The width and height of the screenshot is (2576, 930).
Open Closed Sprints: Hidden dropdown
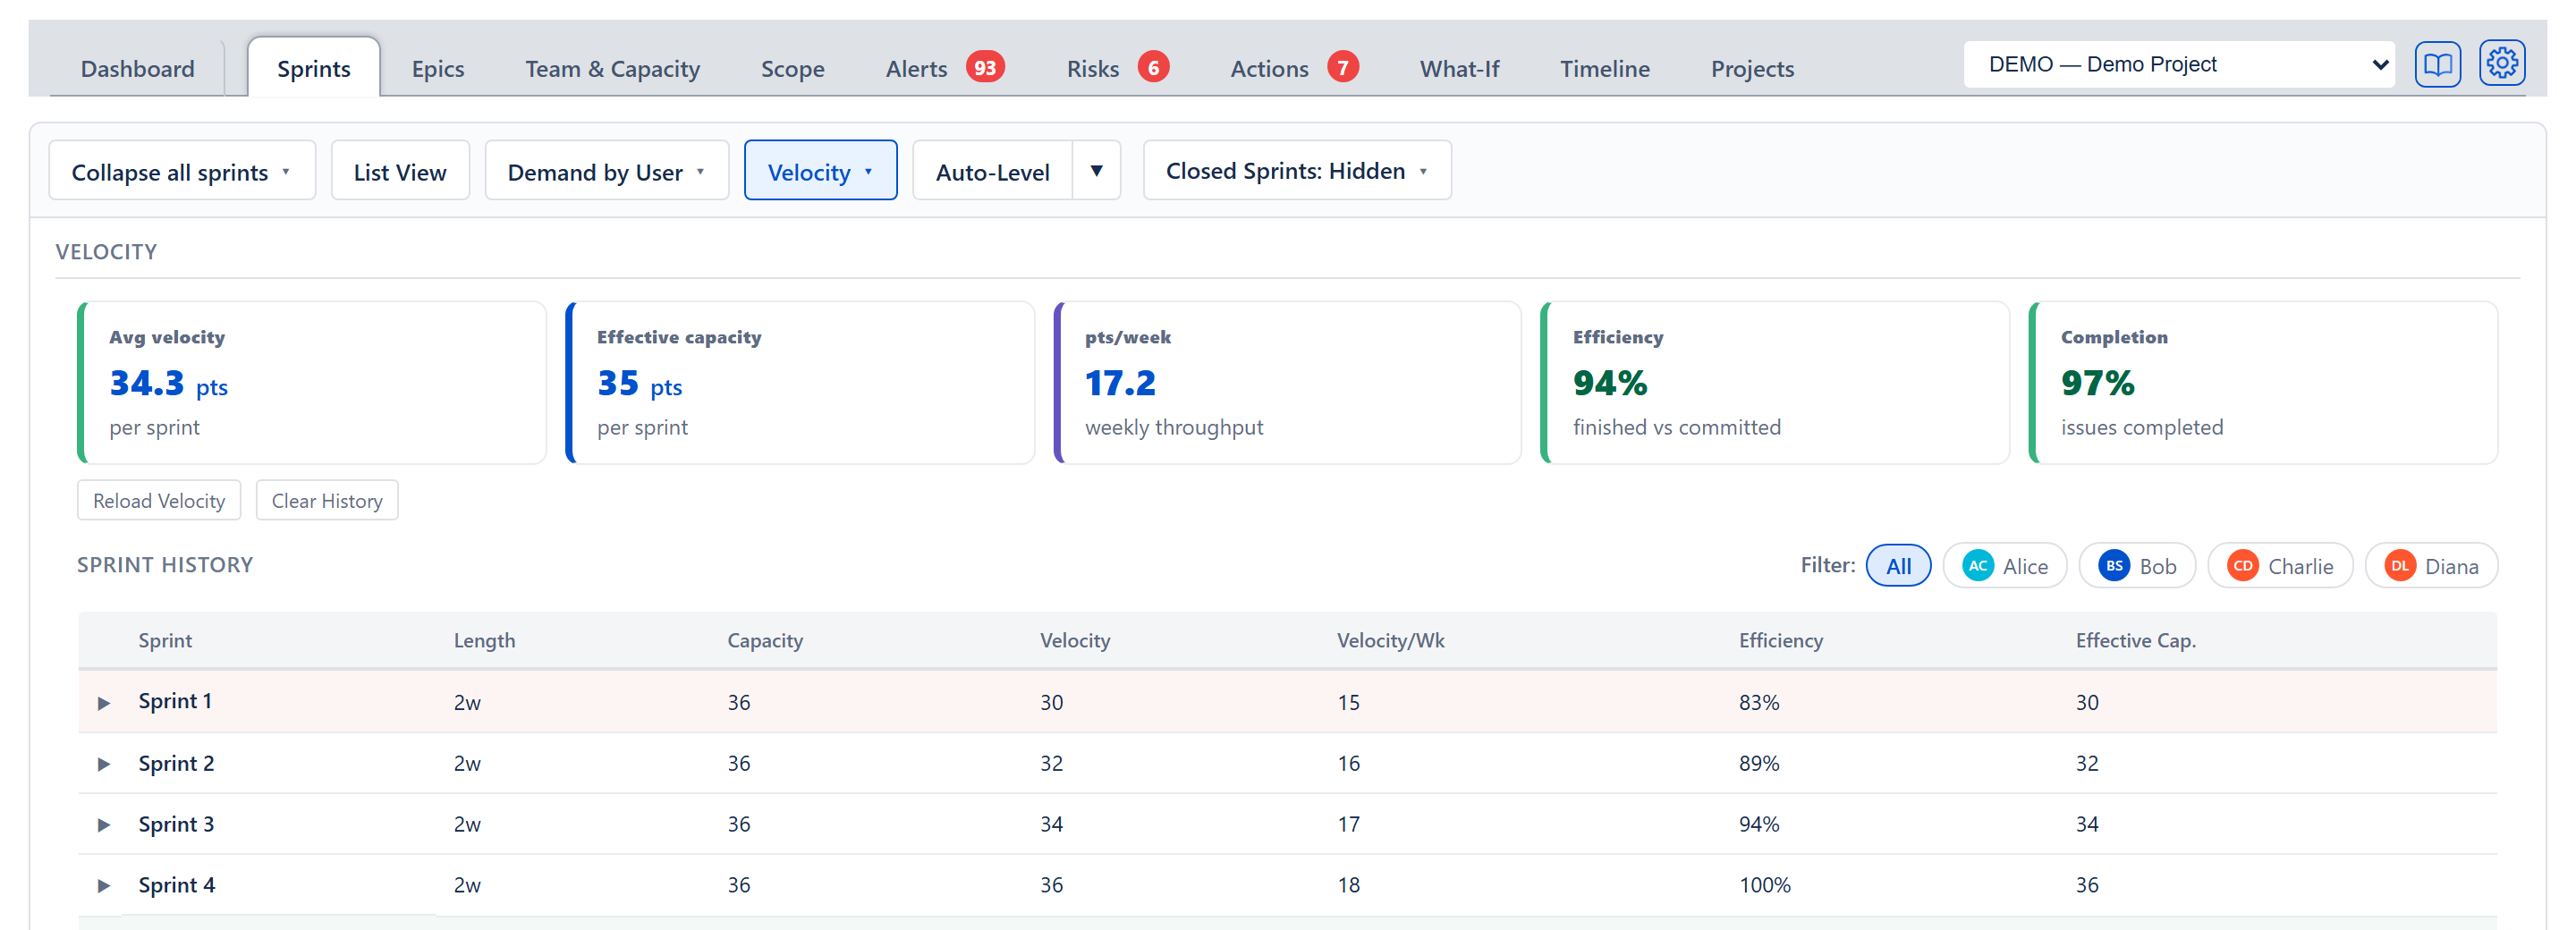click(x=1296, y=171)
